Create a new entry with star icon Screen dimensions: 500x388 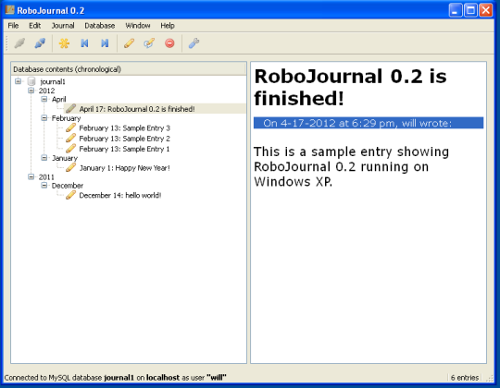coord(64,42)
